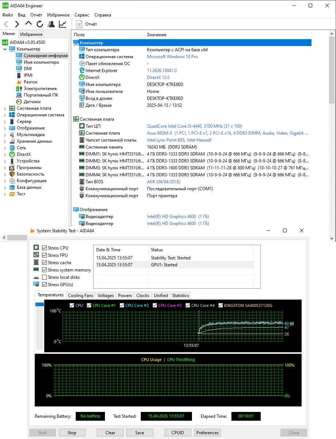
Task: Toggle the CPU Core #3 graph checkbox
Action: click(155, 305)
